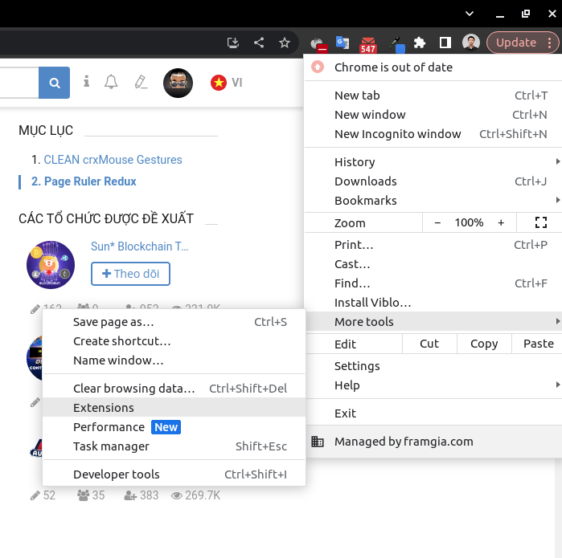The height and width of the screenshot is (558, 562).
Task: Choose Cast... from the Chrome menu
Action: coord(433,264)
